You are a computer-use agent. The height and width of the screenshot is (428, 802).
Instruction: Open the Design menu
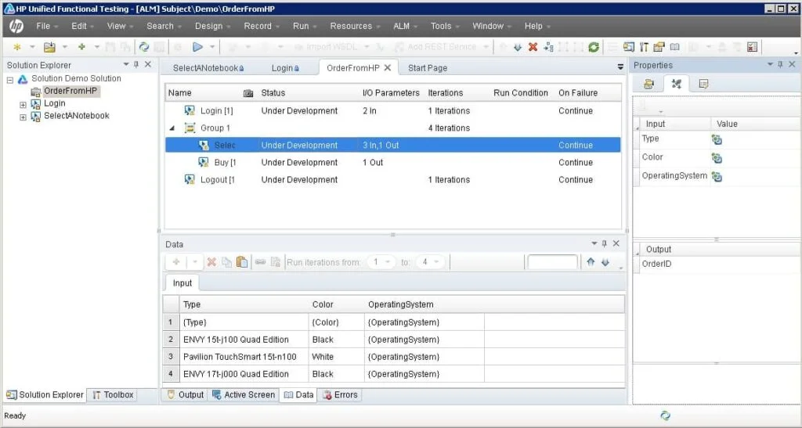coord(212,26)
